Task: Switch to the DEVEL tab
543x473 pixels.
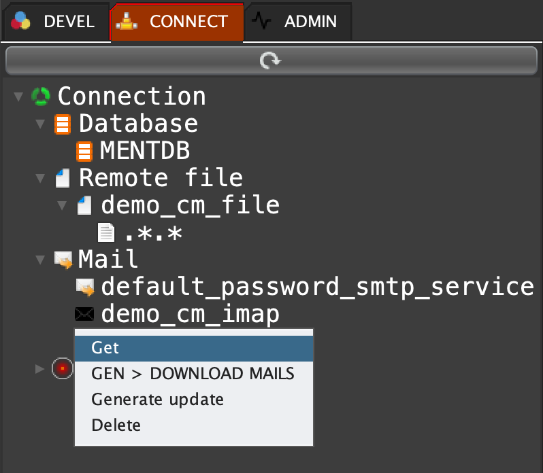Action: [x=54, y=21]
